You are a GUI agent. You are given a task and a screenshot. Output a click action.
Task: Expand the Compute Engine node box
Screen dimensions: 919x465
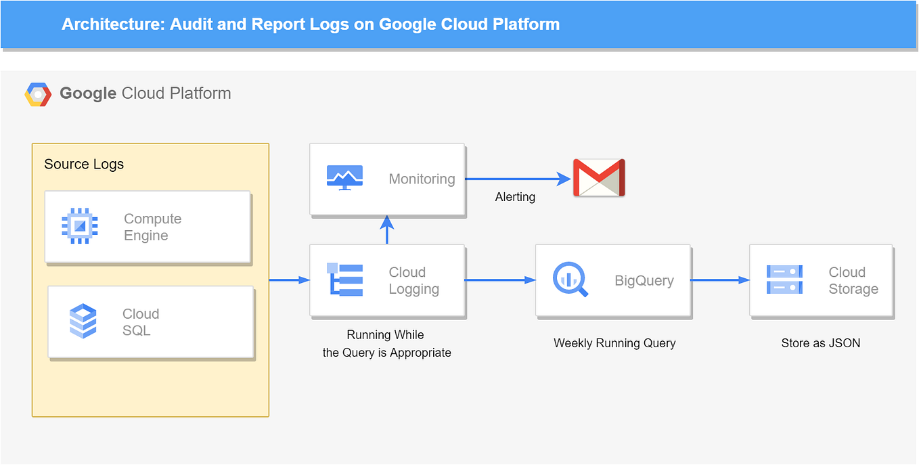[147, 227]
